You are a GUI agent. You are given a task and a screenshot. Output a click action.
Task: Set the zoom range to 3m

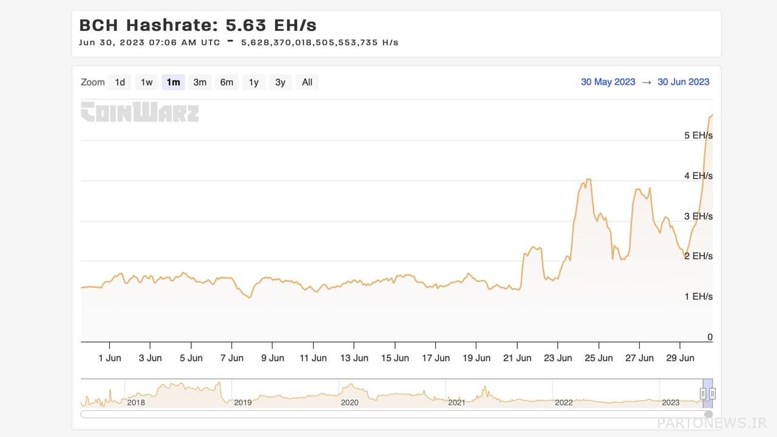[200, 83]
